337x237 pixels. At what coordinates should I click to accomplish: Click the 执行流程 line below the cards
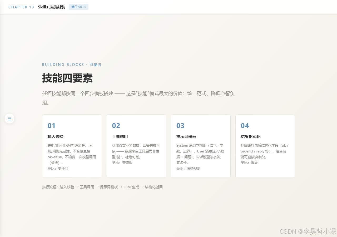102,187
